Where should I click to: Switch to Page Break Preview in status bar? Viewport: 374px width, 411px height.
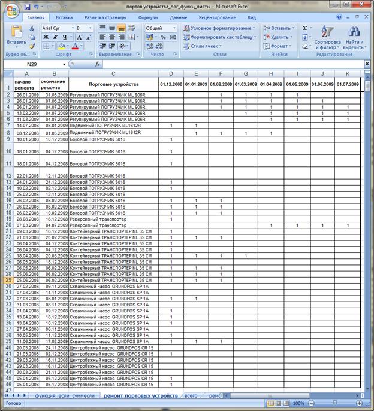286,403
